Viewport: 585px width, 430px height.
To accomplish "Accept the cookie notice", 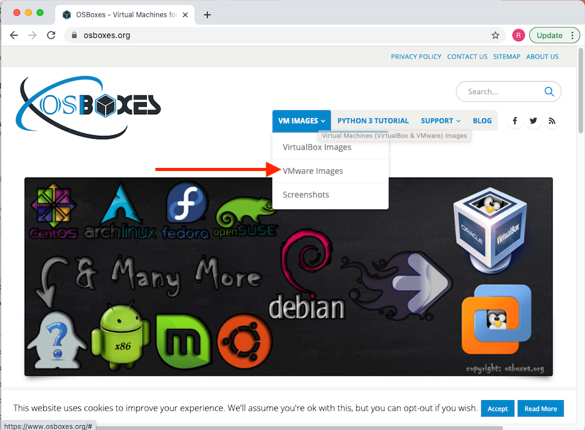I will (x=497, y=409).
